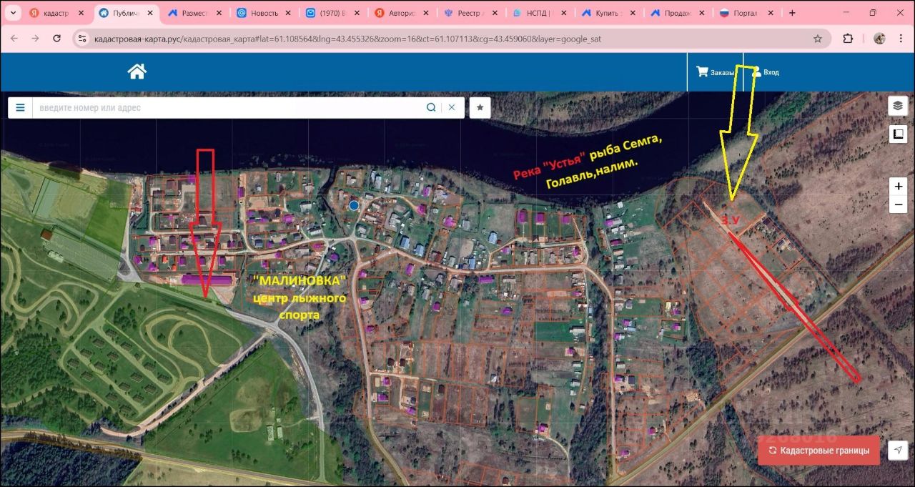
Task: Reload the current page
Action: point(57,39)
